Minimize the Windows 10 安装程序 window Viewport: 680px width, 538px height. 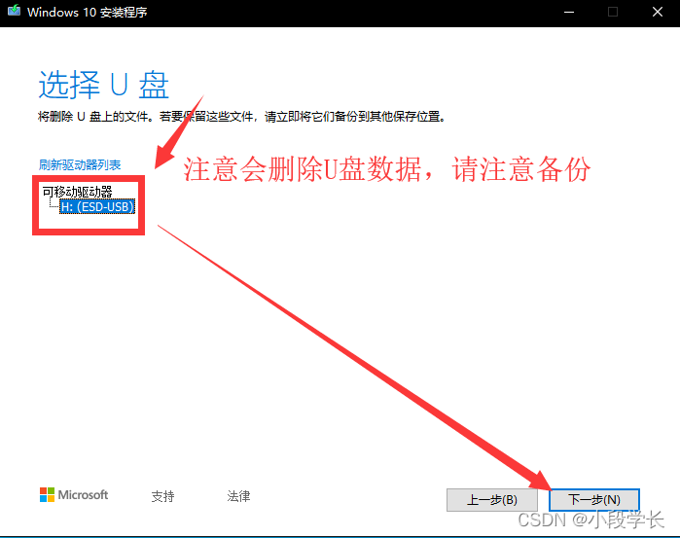(x=569, y=12)
